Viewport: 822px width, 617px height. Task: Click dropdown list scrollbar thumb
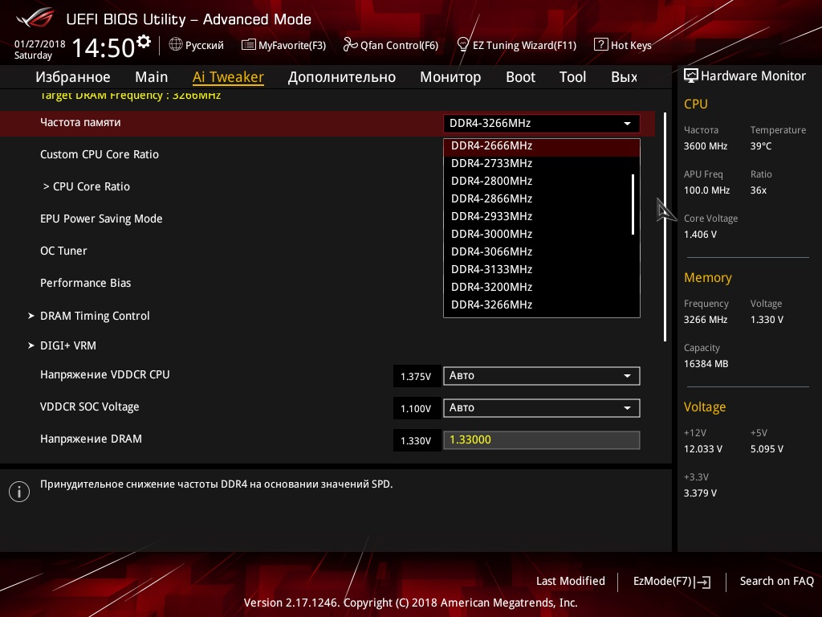(x=633, y=204)
